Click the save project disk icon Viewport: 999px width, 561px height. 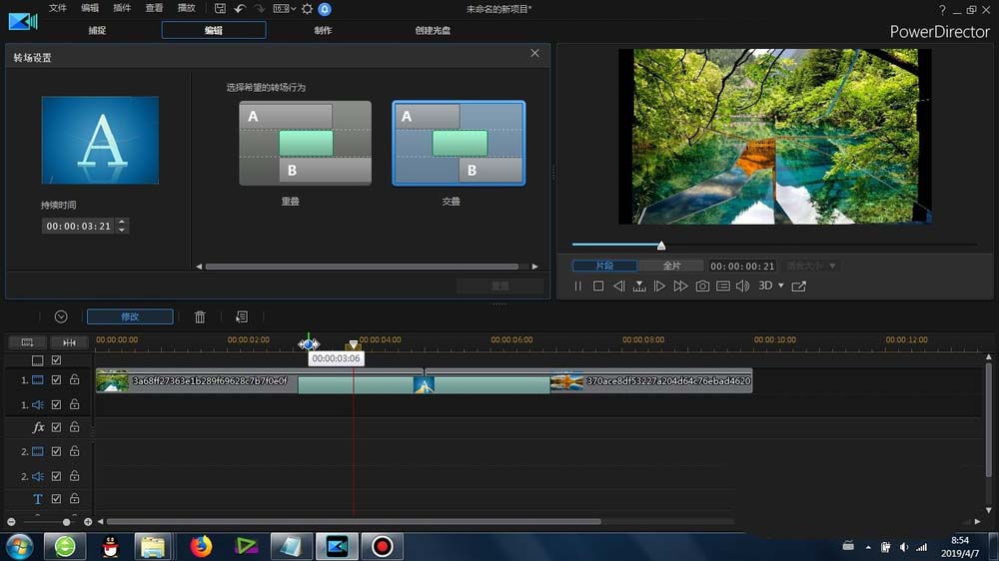(220, 9)
